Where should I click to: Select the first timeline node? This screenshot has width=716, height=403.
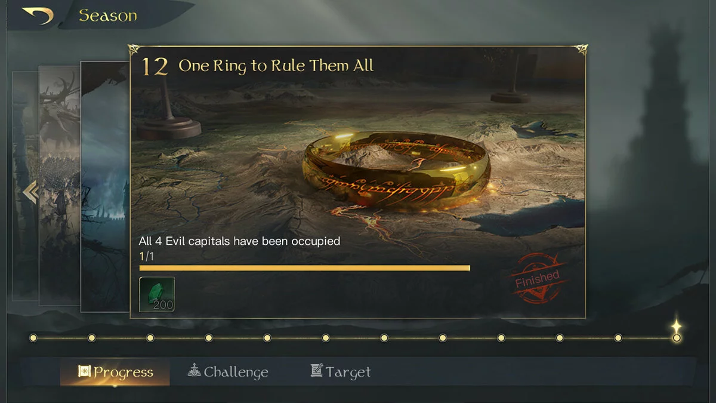33,338
